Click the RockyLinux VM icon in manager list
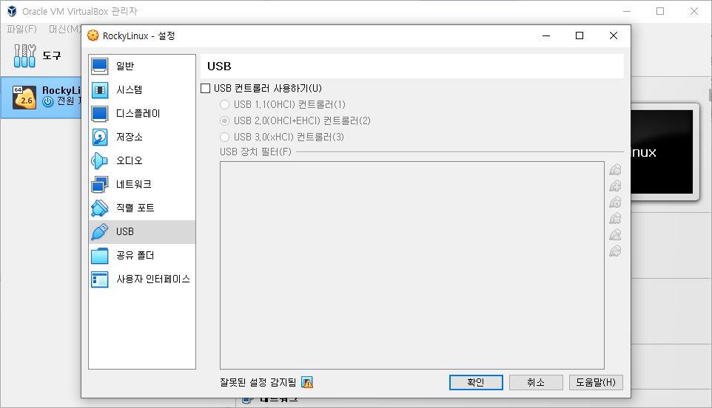Image resolution: width=712 pixels, height=408 pixels. point(24,97)
